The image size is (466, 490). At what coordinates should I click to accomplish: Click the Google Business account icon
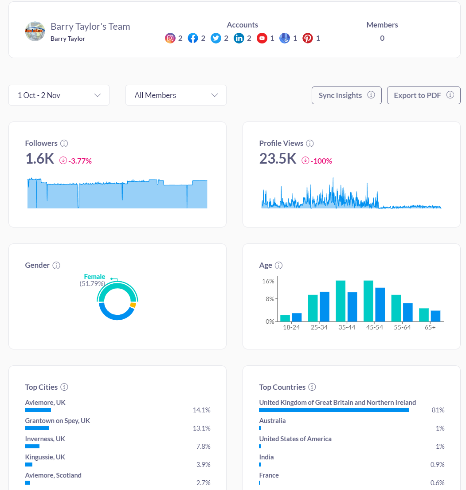click(285, 38)
